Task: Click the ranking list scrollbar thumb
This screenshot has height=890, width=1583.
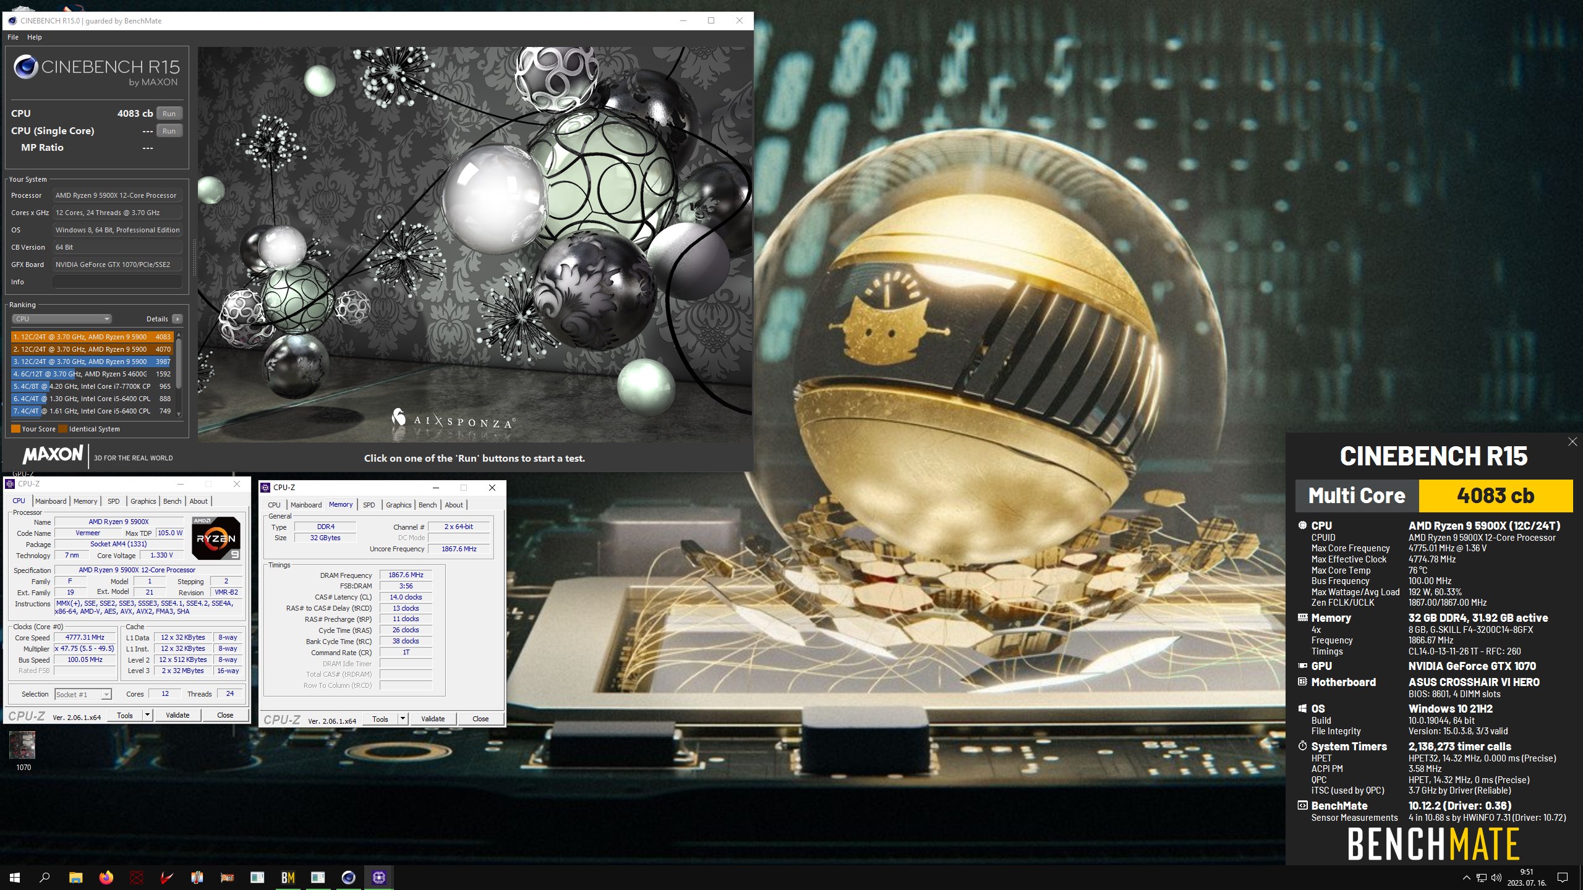Action: [x=179, y=363]
